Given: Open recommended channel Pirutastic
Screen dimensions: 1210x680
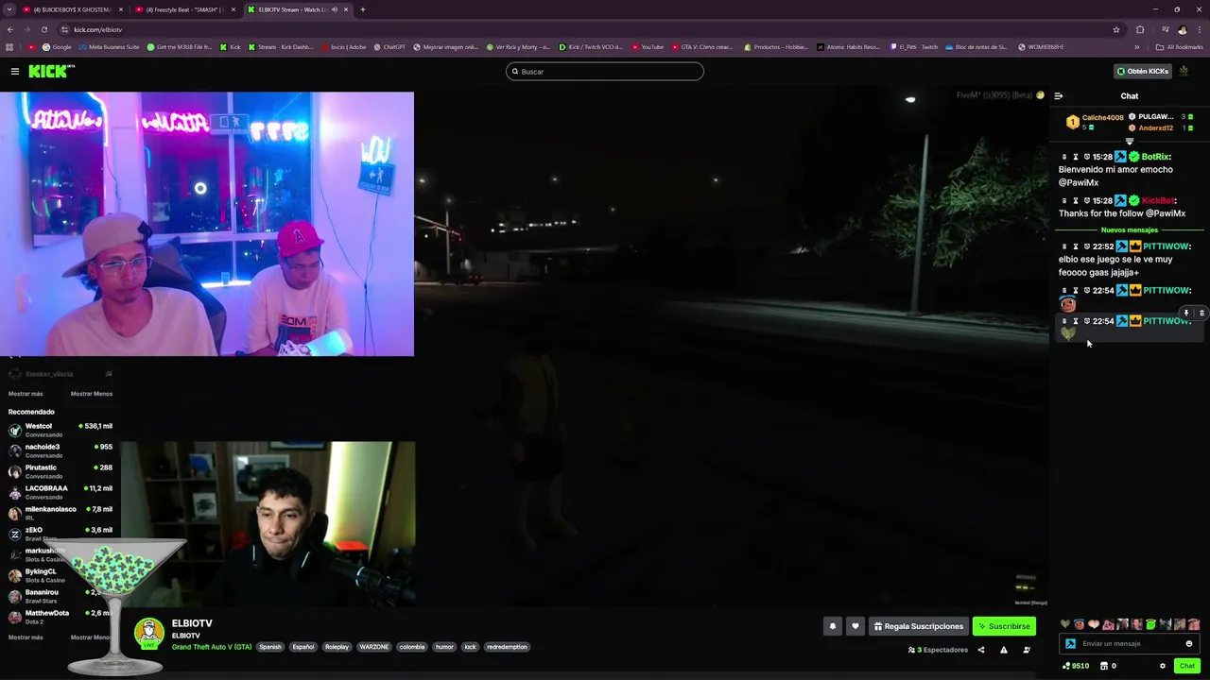Looking at the screenshot, I should click(x=60, y=471).
